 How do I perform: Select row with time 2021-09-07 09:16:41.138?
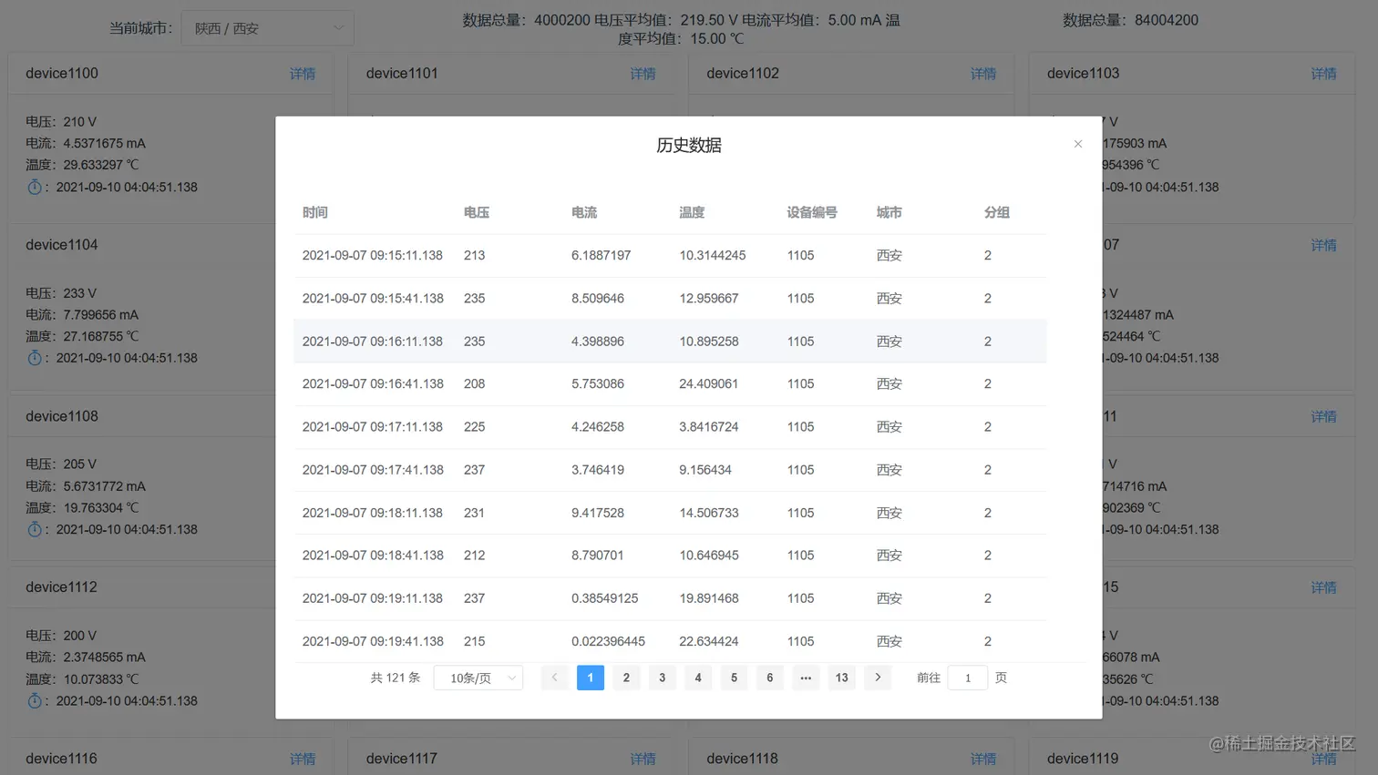(670, 384)
